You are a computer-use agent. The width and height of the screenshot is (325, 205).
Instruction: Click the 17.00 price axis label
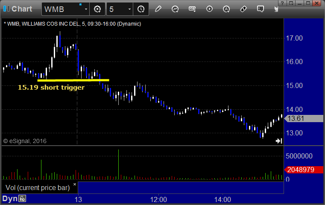[294, 38]
